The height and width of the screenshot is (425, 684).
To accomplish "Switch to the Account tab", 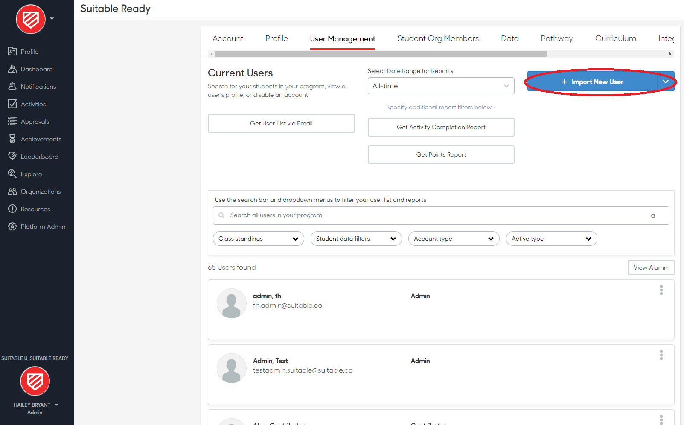I will point(228,38).
